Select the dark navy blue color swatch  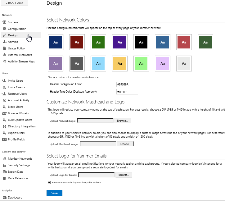(x=56, y=42)
